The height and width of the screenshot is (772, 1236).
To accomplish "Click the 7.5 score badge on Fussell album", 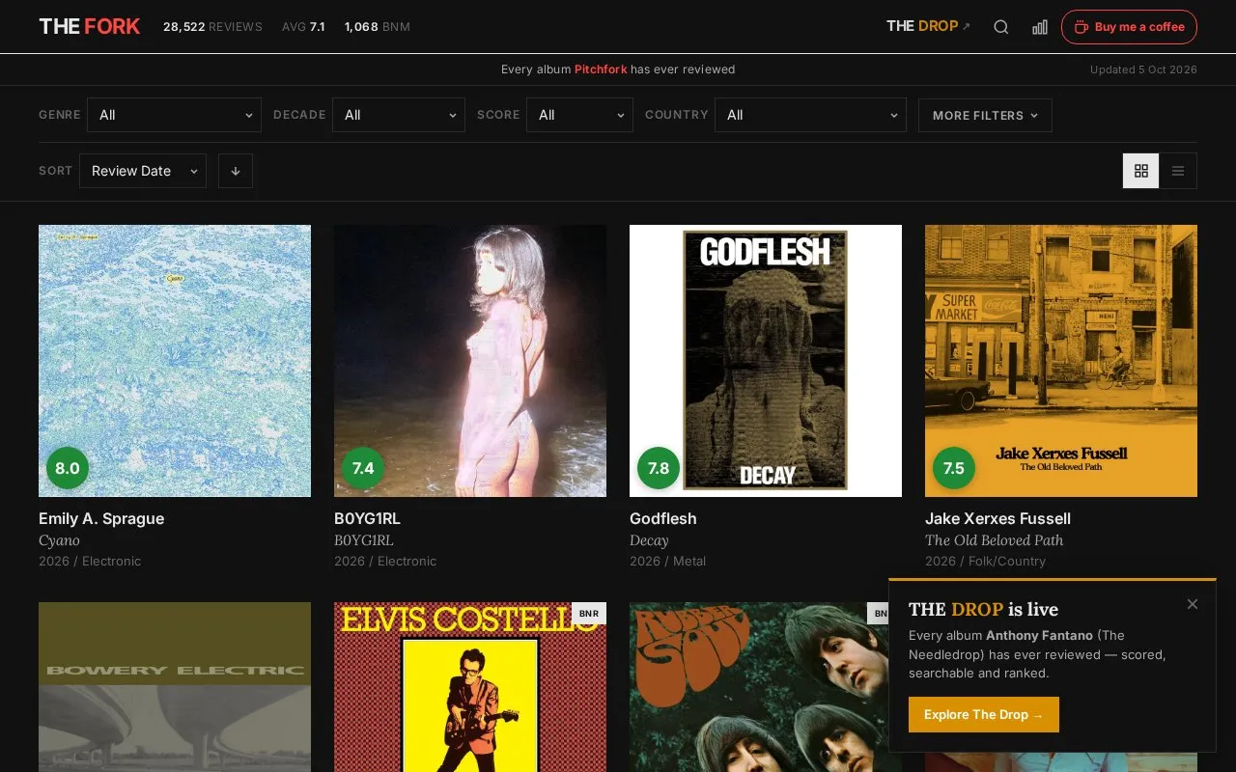I will (954, 469).
